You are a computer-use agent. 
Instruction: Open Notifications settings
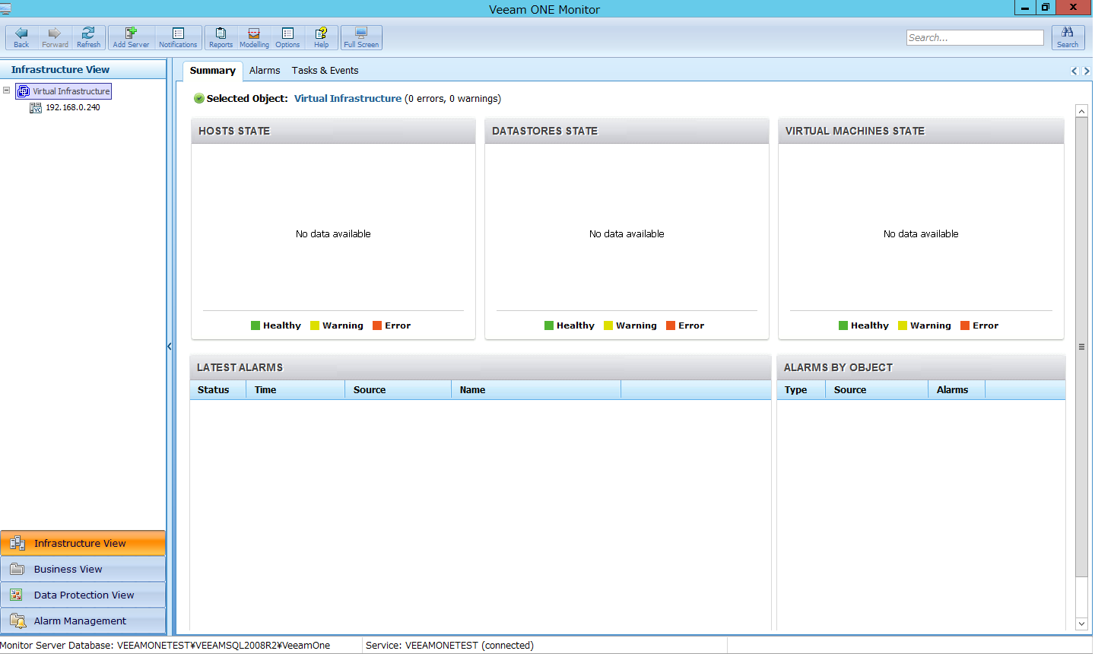[178, 37]
